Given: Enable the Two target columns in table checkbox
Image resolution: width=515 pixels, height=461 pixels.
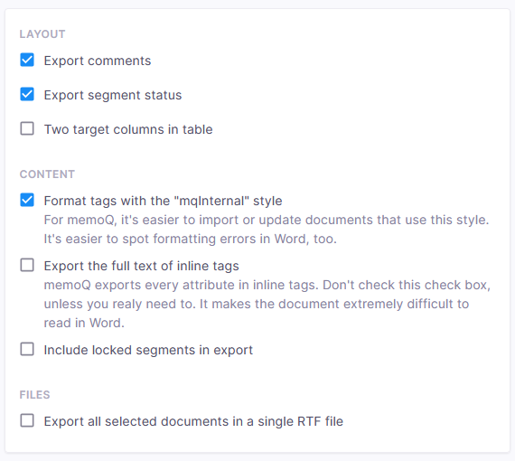Looking at the screenshot, I should (x=27, y=128).
